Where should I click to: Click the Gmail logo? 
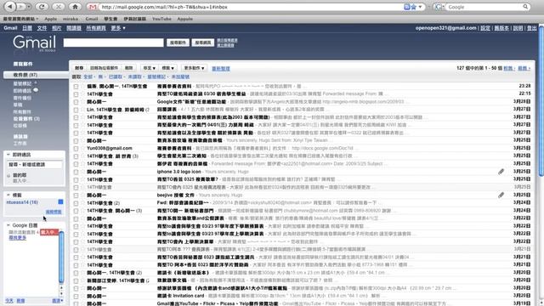34,43
